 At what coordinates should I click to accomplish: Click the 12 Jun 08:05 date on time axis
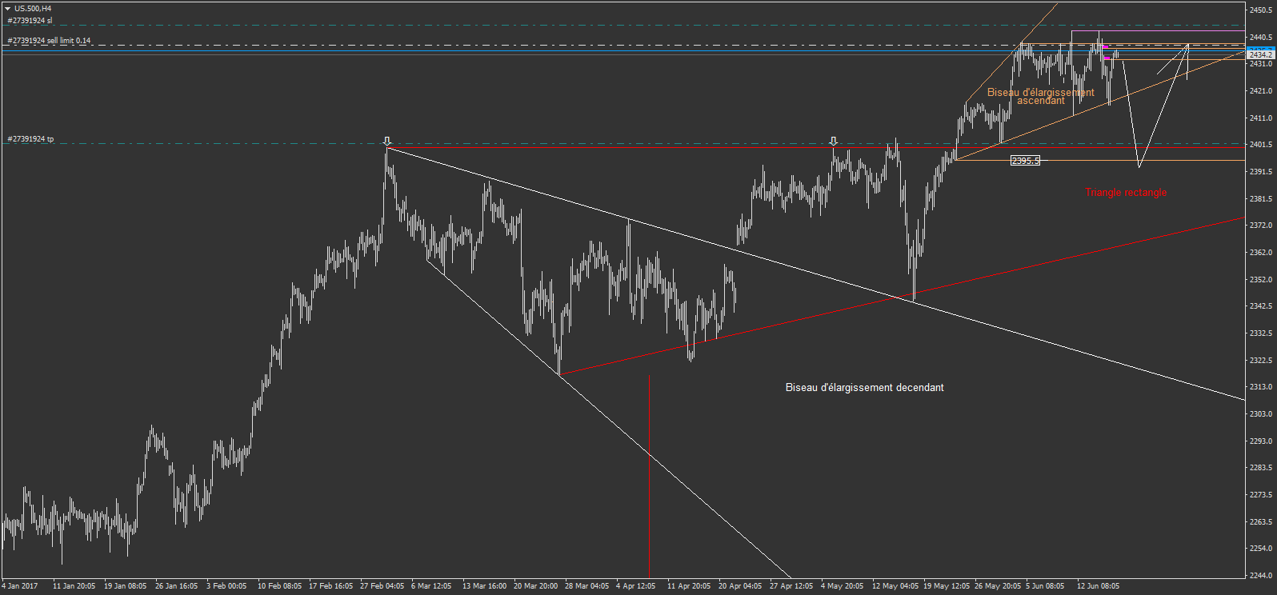coord(1098,586)
